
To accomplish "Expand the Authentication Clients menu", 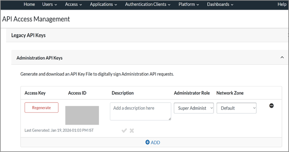I will coord(148,4).
